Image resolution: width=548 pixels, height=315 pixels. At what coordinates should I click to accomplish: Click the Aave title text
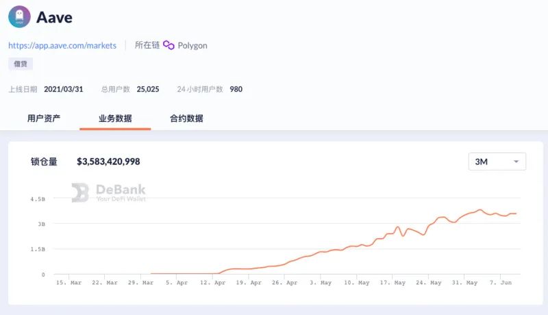pyautogui.click(x=54, y=17)
